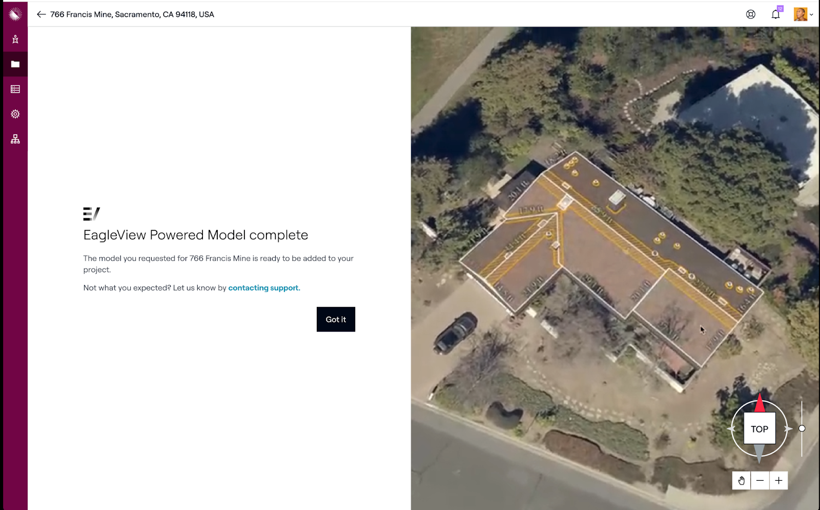Expand the user account dropdown chevron
Image resolution: width=820 pixels, height=510 pixels.
click(811, 15)
